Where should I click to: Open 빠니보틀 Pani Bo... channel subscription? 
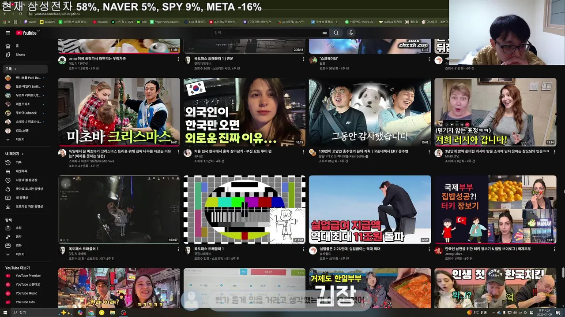click(x=26, y=78)
